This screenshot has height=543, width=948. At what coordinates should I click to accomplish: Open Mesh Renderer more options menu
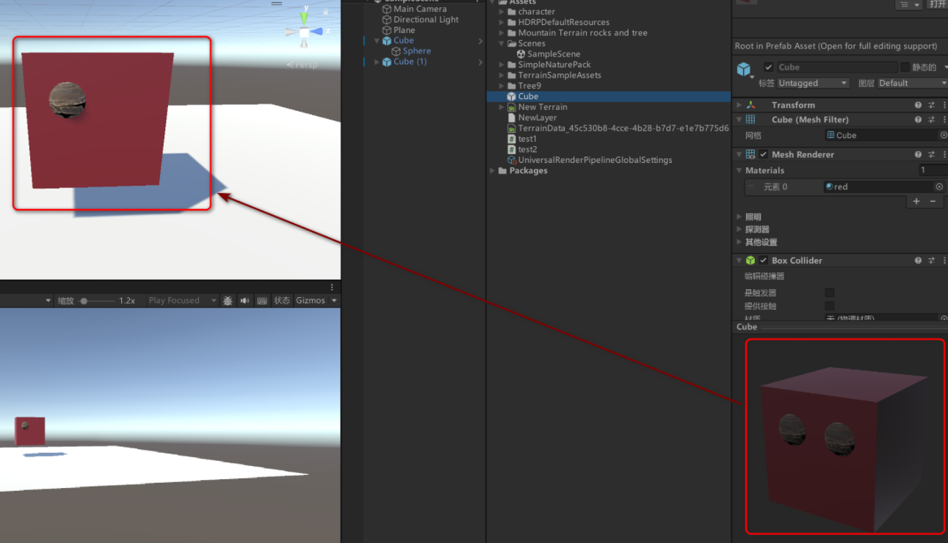coord(944,155)
